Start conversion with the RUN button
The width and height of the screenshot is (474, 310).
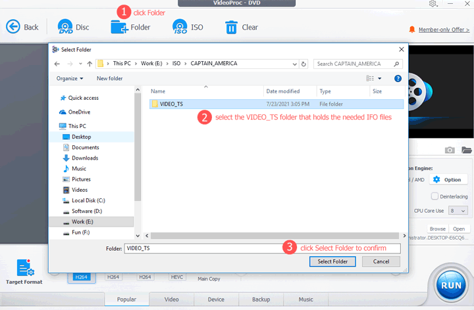coord(451,285)
